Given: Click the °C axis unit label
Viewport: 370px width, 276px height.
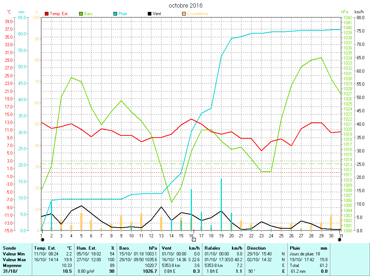Looking at the screenshot, I should (9, 12).
